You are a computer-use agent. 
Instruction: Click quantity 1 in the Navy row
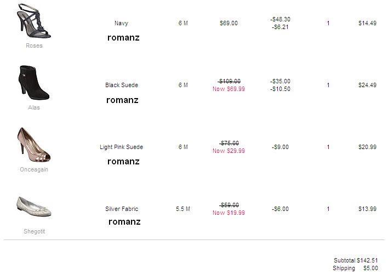(328, 23)
